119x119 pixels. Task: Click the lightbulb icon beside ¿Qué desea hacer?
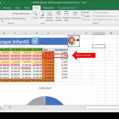59,8
